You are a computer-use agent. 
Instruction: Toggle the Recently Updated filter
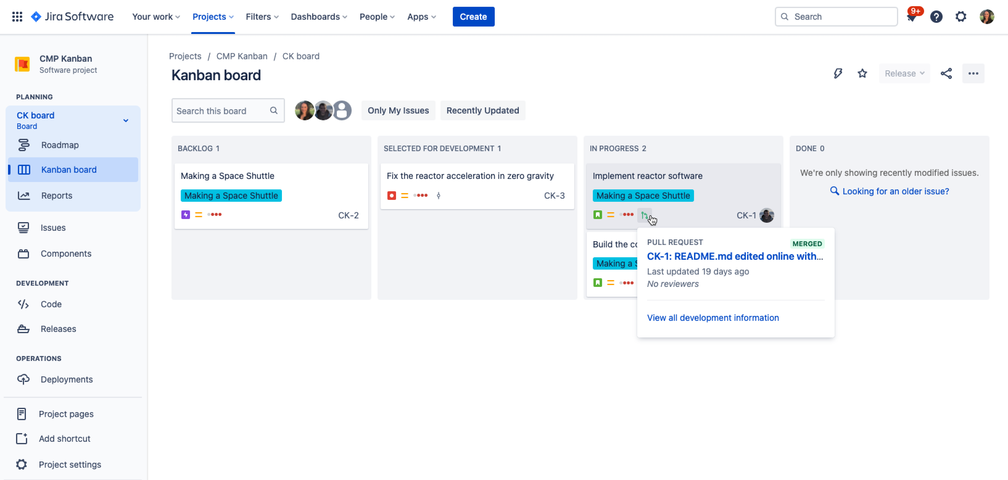483,110
